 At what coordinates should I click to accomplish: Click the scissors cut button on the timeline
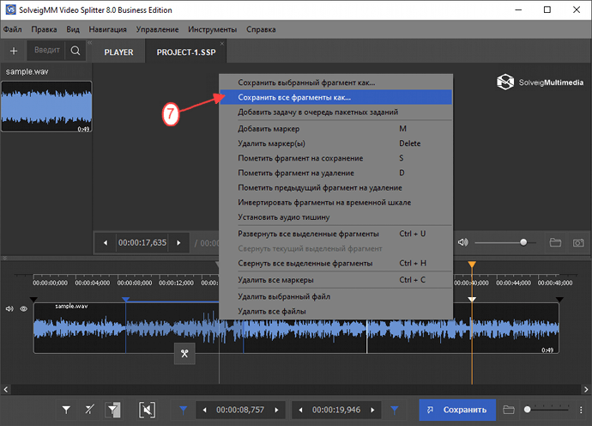[x=184, y=353]
